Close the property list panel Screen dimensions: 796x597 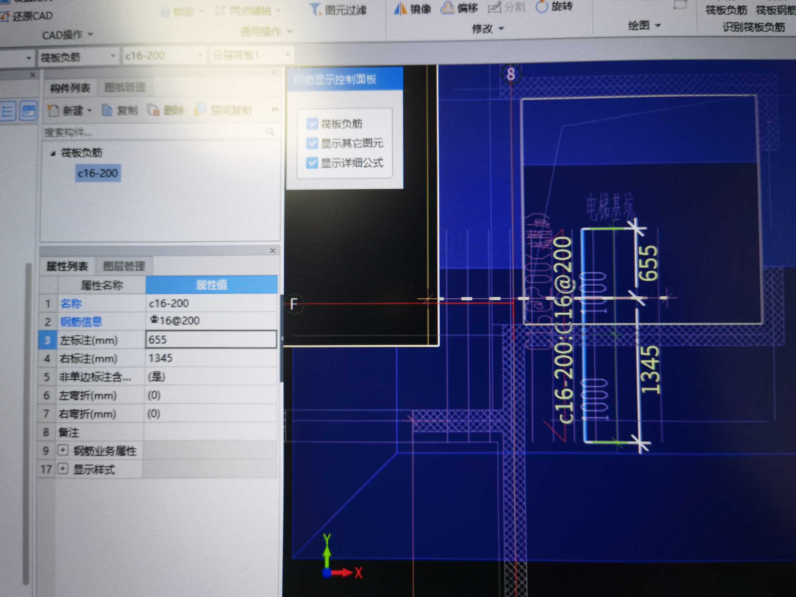(272, 251)
